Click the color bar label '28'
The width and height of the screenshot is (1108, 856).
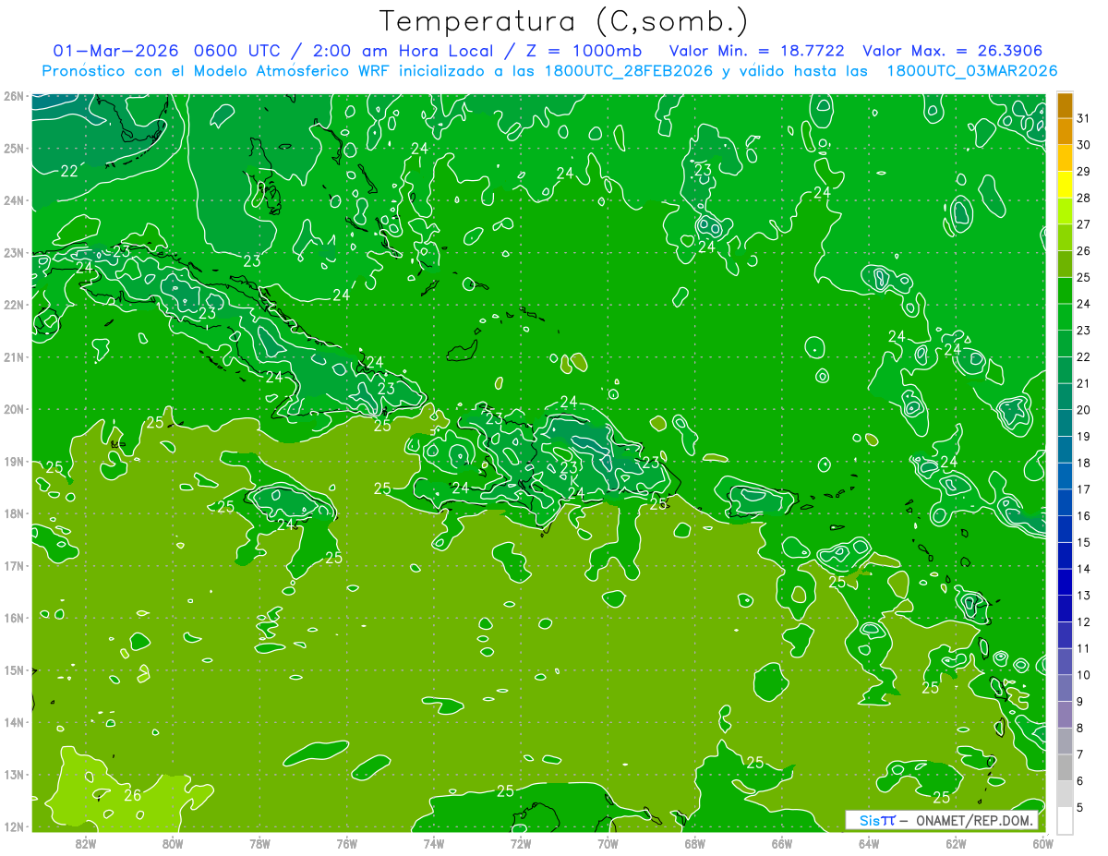(1083, 198)
